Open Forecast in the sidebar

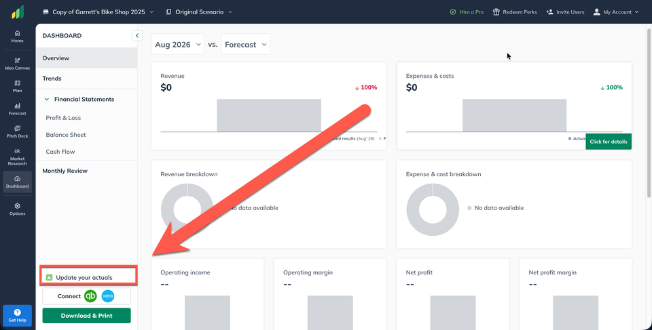[17, 109]
